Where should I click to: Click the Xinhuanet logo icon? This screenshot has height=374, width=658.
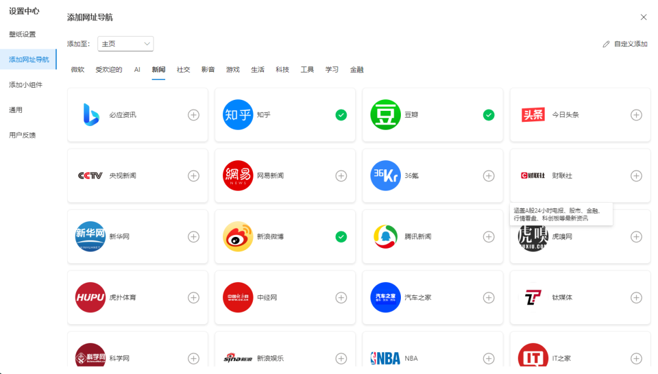pos(90,236)
